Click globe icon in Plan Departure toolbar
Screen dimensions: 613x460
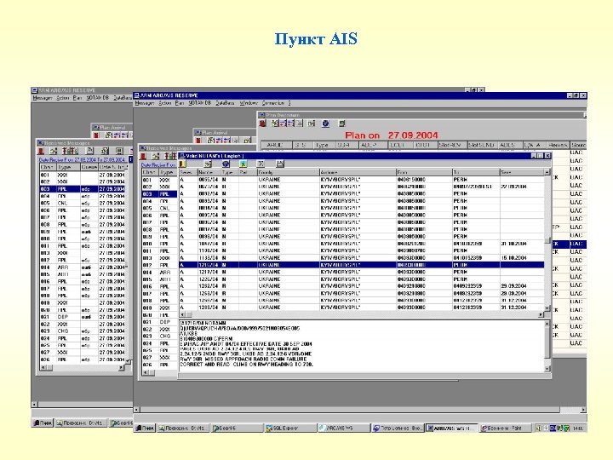325,124
